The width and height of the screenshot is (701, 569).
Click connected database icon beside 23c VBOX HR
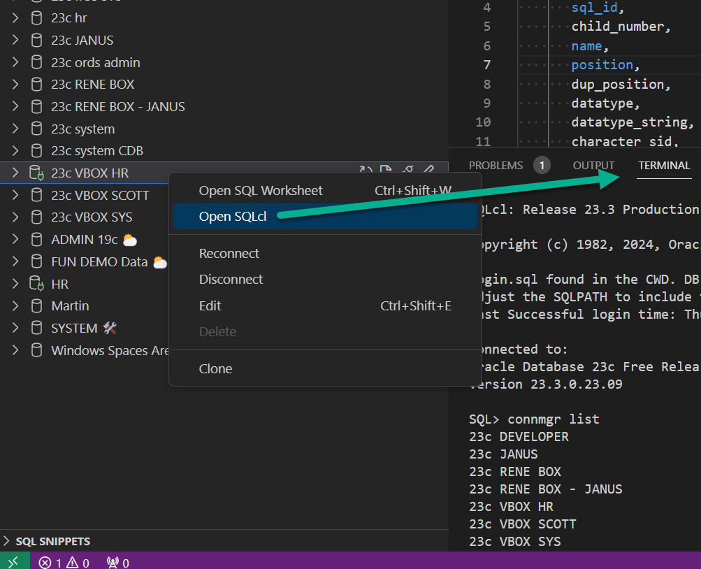click(x=36, y=173)
